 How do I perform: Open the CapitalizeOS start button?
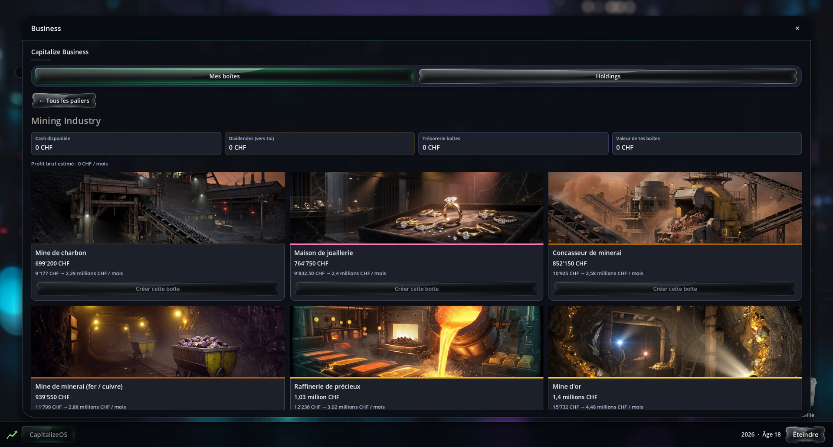click(48, 434)
